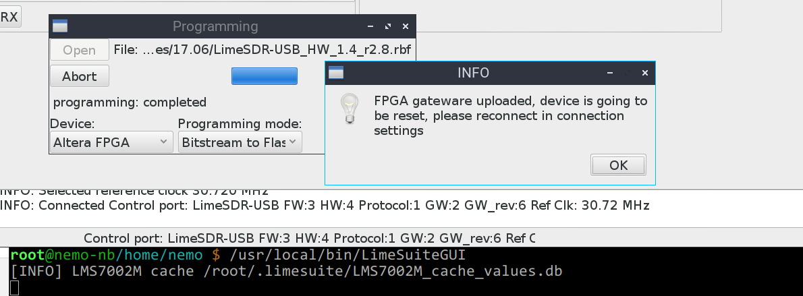Click the Abort button
803x296 pixels.
point(80,76)
